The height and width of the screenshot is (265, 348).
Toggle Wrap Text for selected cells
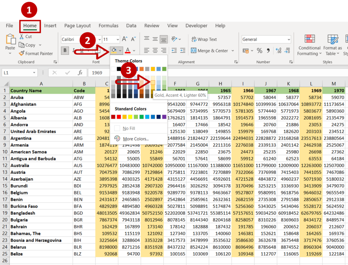[x=204, y=39]
